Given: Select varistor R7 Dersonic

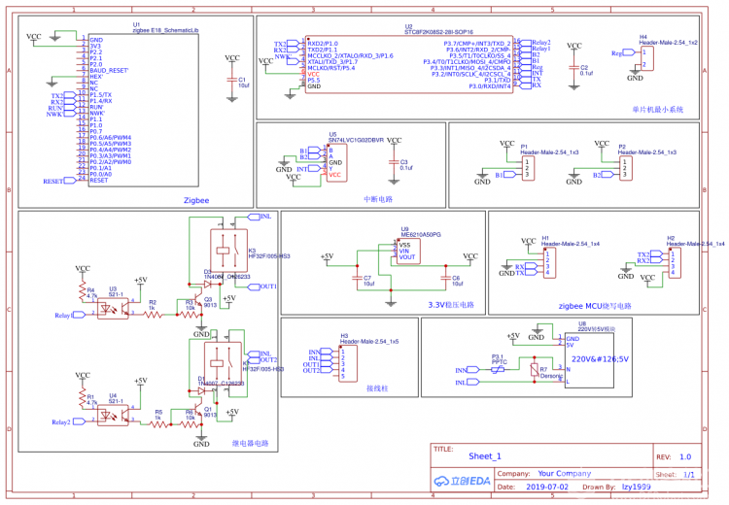Looking at the screenshot, I should pyautogui.click(x=535, y=370).
